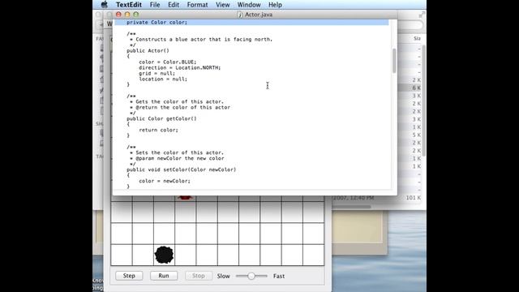Click fullscreen icon of the Finder window behind
The width and height of the screenshot is (519, 292).
click(422, 15)
